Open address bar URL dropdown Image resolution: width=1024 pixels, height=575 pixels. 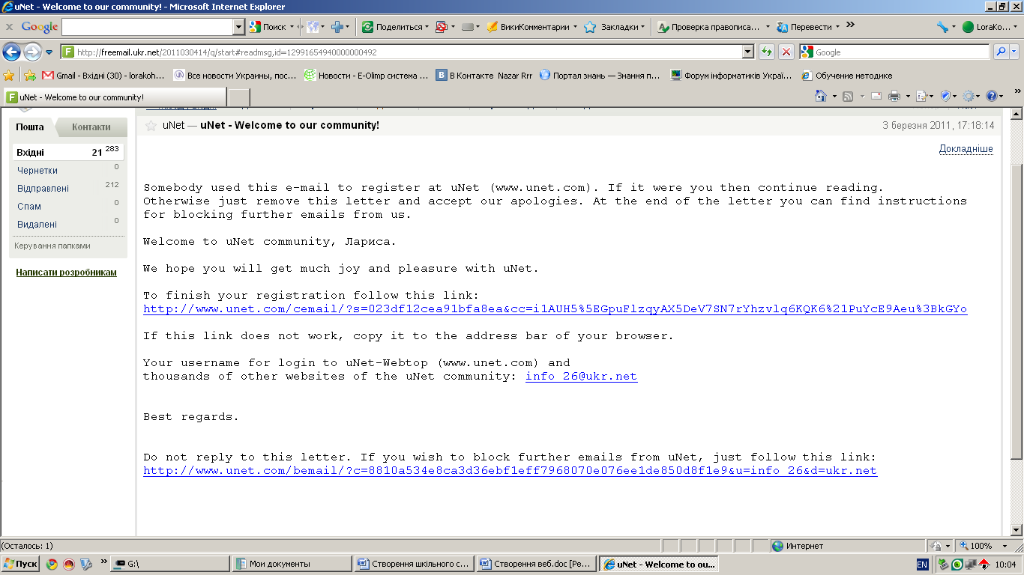pyautogui.click(x=747, y=52)
